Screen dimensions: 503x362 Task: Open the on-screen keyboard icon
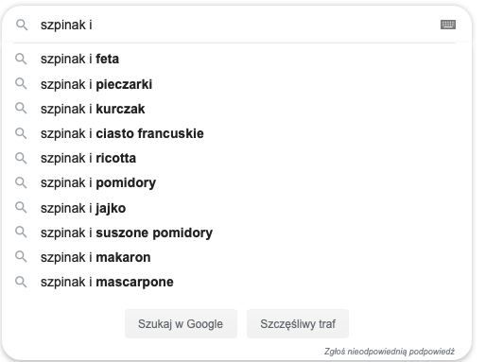coord(448,25)
